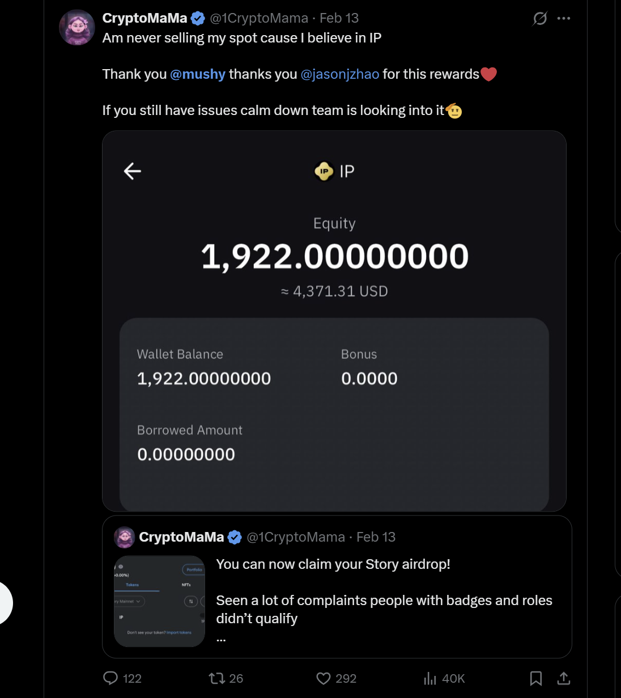Like the tweet using the heart icon
This screenshot has height=698, width=621.
pos(324,678)
